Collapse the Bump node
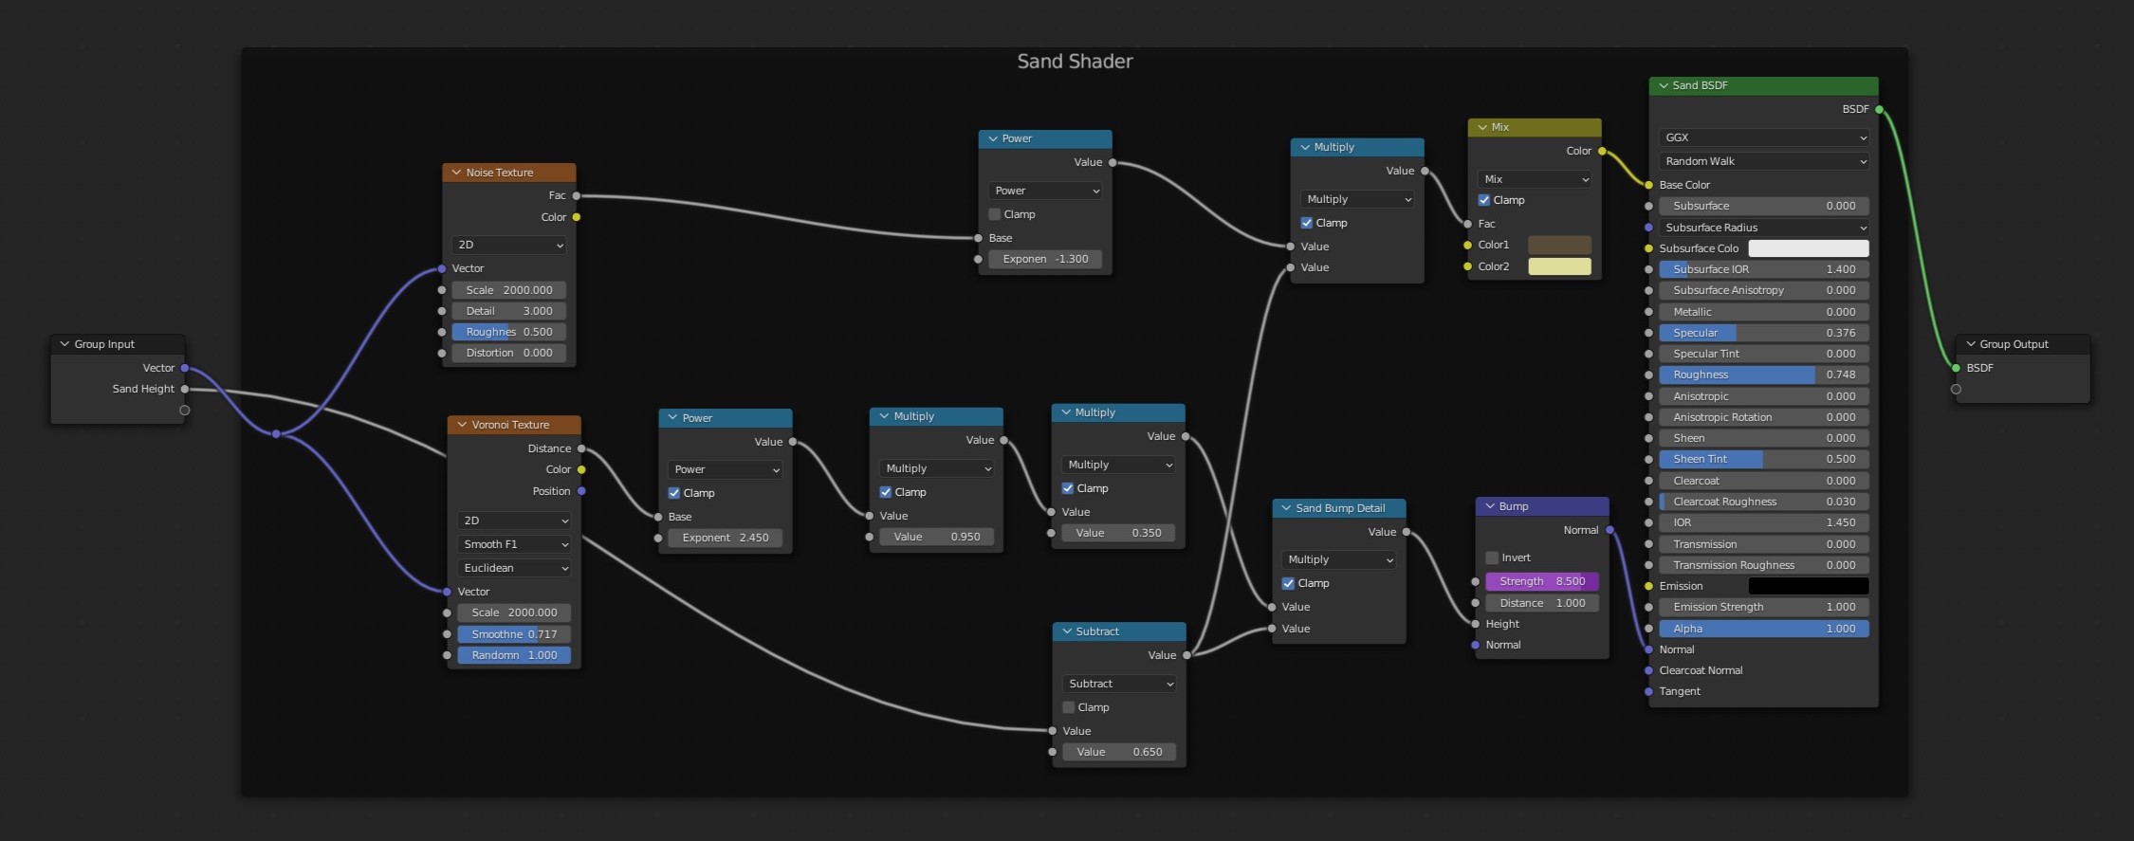The height and width of the screenshot is (841, 2134). point(1489,506)
